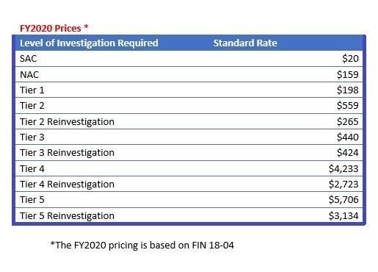Click the $20 rate cell

350,59
